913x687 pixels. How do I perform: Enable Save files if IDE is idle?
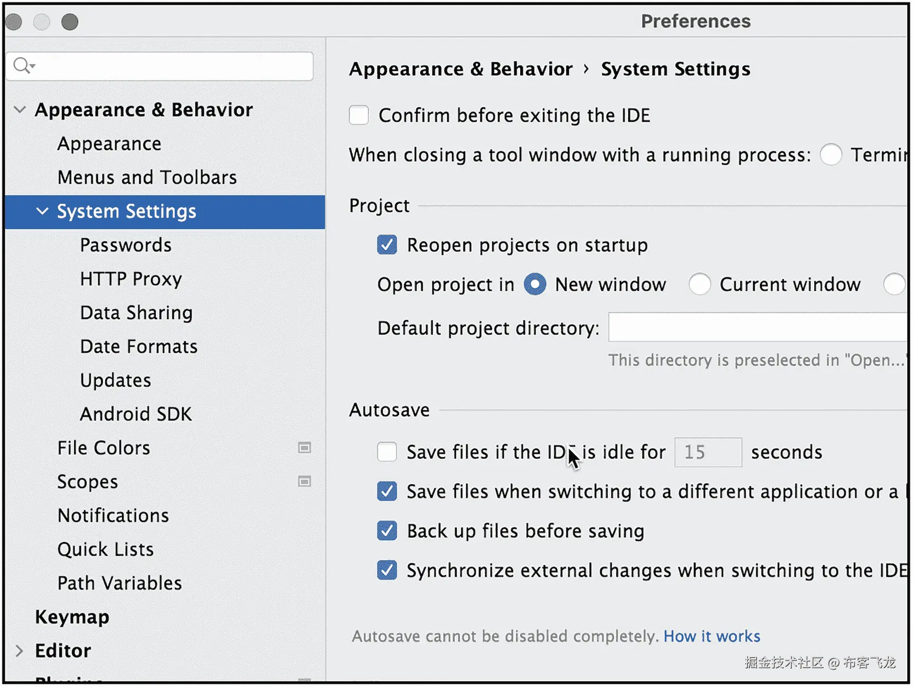(x=387, y=452)
